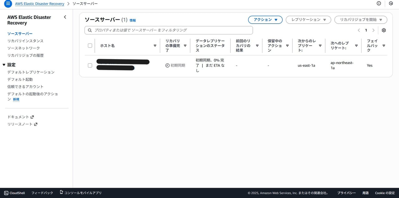The image size is (399, 198).
Task: Click the AWS Elastic Disaster Recovery breadcrumb
Action: tap(40, 4)
